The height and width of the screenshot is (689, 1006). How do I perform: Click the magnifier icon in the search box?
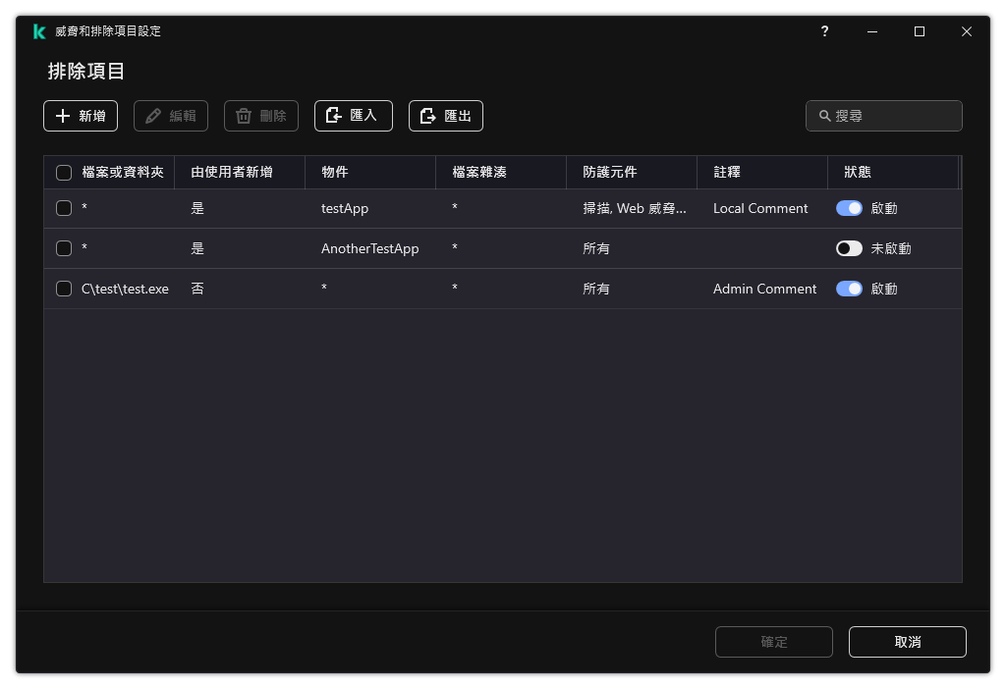[824, 115]
